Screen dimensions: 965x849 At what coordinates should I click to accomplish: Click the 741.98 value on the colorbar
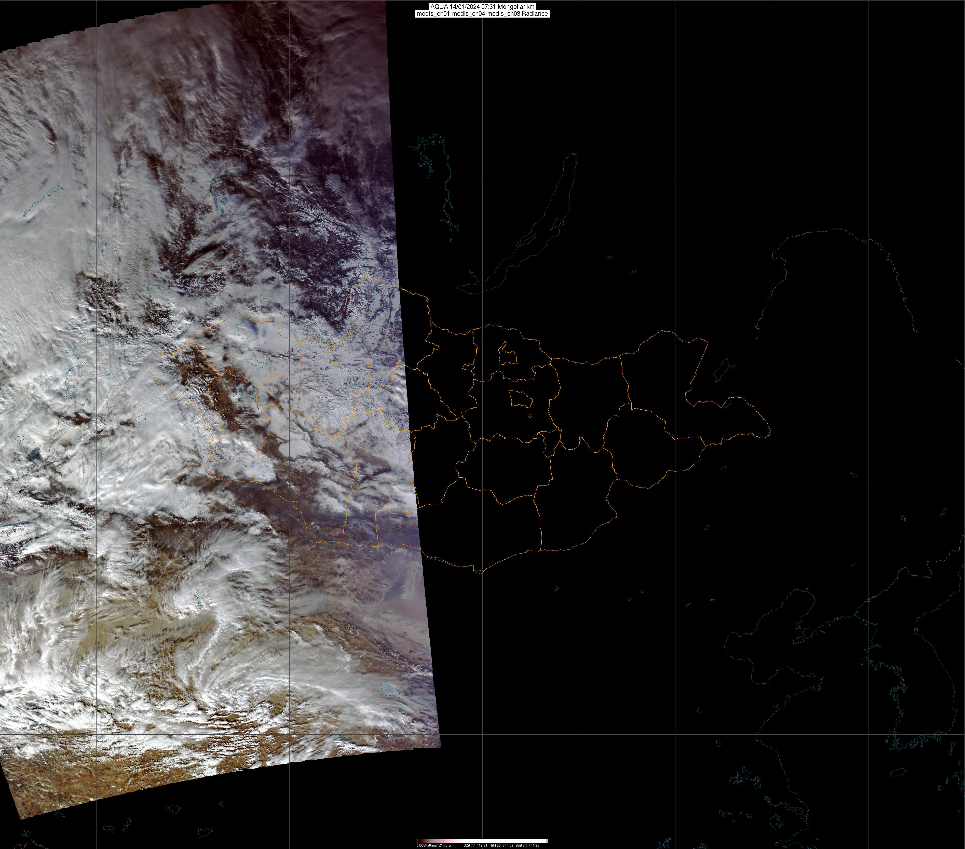tap(534, 846)
